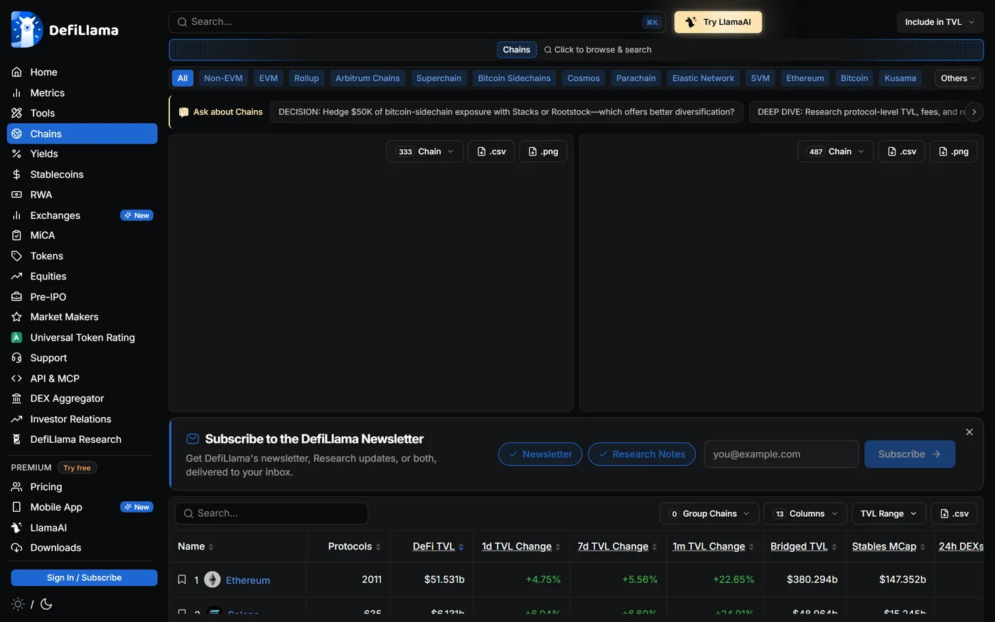Open the DefiLlama logo homepage
This screenshot has height=622, width=995.
(x=65, y=30)
